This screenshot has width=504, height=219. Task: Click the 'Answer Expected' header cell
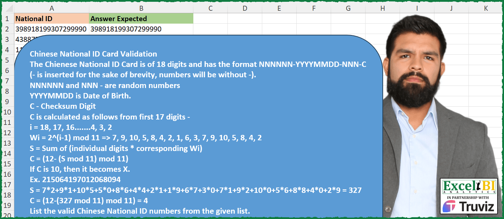coord(141,18)
